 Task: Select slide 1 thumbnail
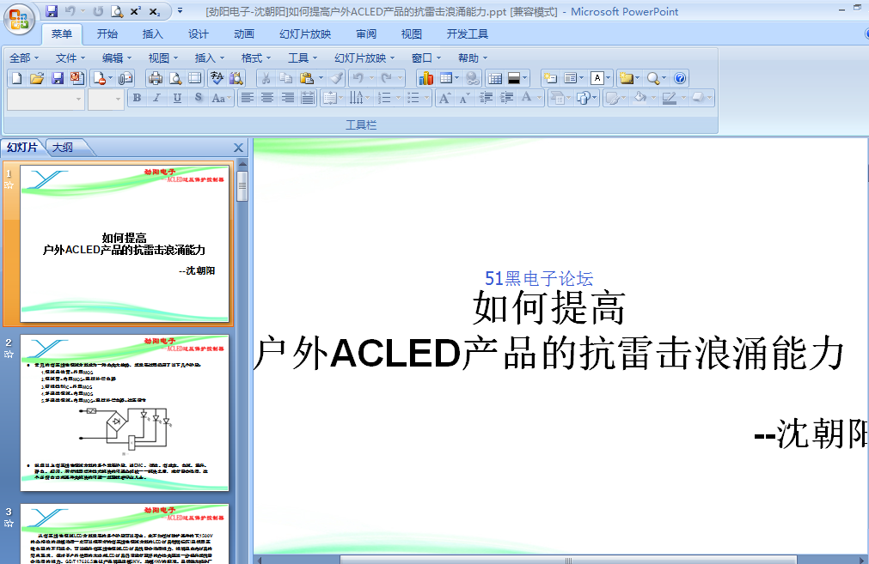pyautogui.click(x=124, y=244)
